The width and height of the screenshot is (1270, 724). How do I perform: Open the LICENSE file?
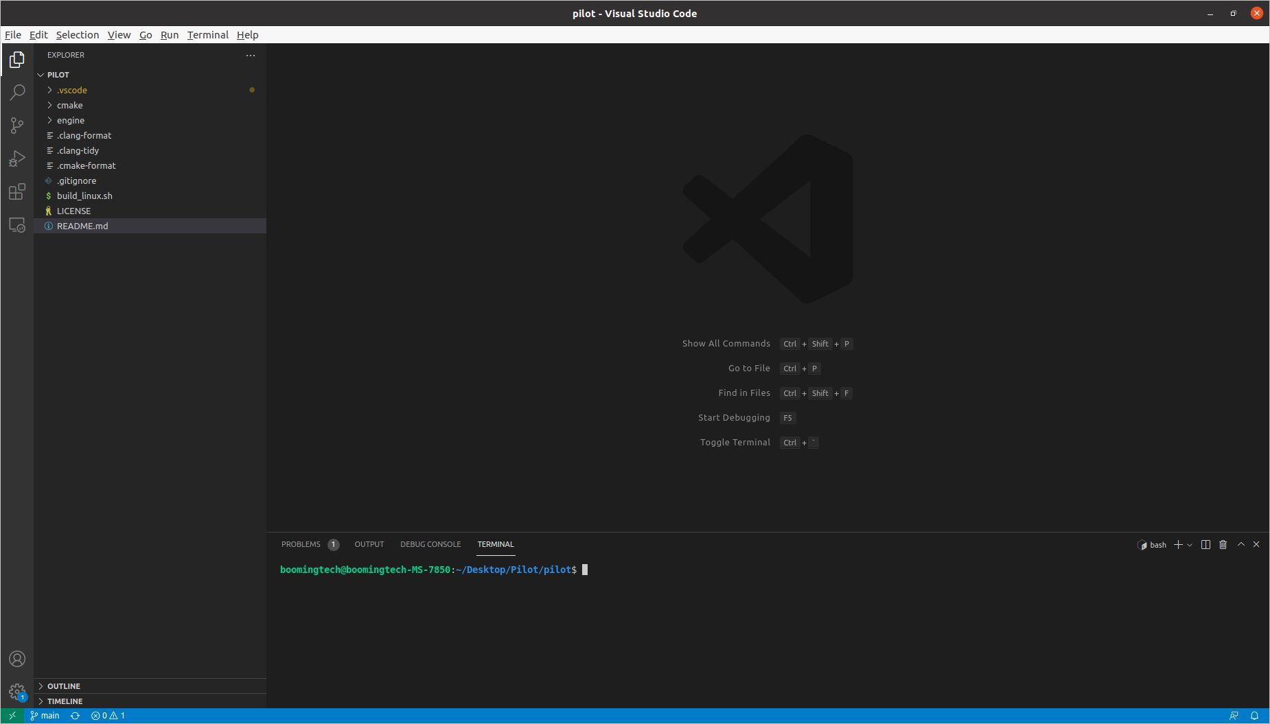tap(150, 211)
